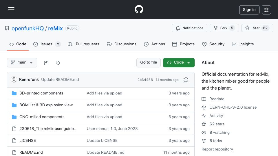This screenshot has width=278, height=156.
Task: Open the openfunkHQ owner link
Action: tap(28, 28)
